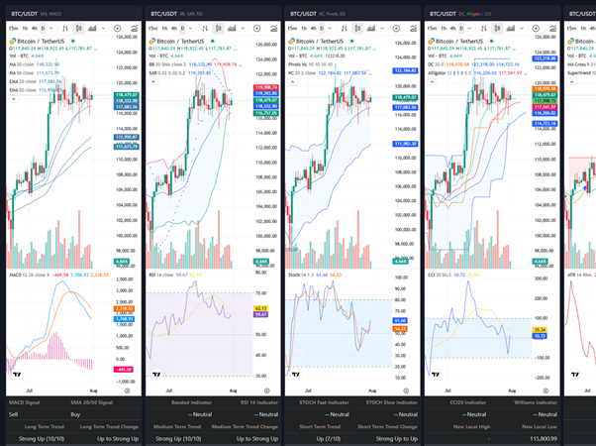
Task: Click Stoch 14 1 3 pane label
Action: [301, 275]
